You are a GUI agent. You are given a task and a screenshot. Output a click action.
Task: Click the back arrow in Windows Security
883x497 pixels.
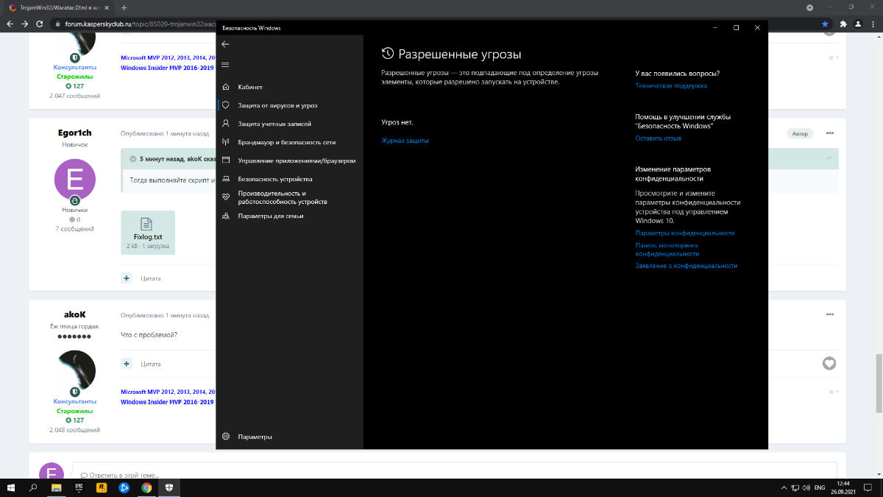point(225,44)
